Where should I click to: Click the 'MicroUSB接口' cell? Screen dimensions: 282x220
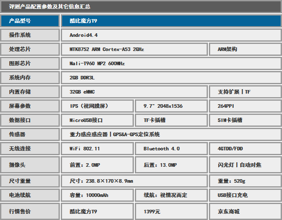pyautogui.click(x=97, y=120)
